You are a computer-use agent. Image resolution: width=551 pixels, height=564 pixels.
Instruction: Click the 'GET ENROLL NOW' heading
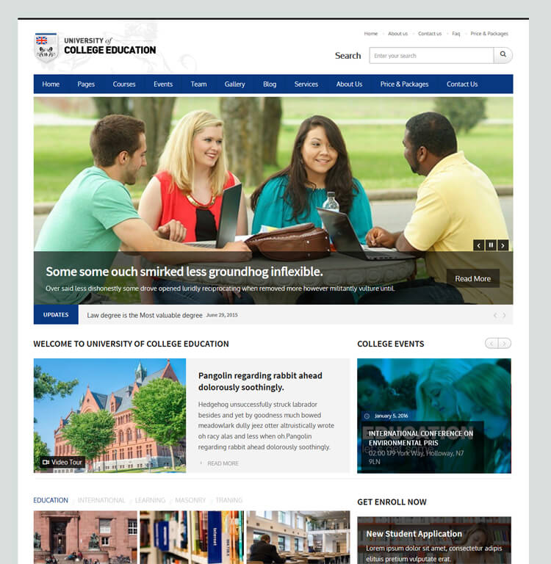pos(392,502)
